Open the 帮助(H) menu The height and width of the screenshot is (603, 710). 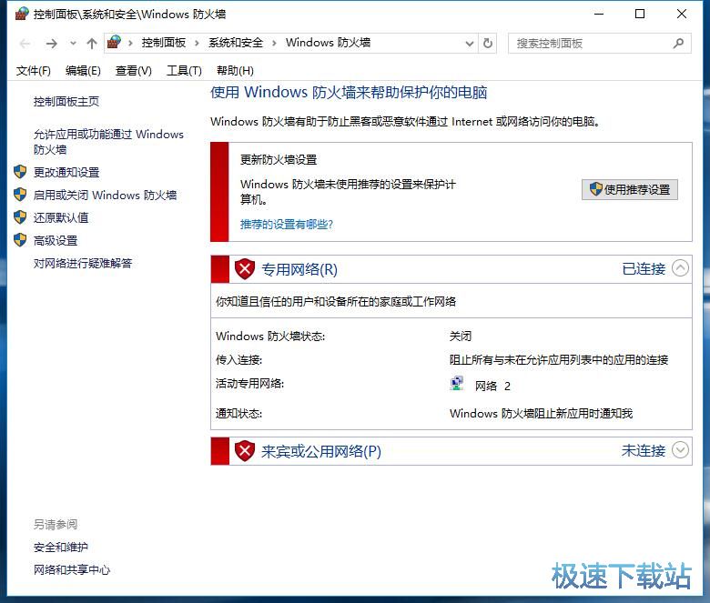pyautogui.click(x=235, y=71)
